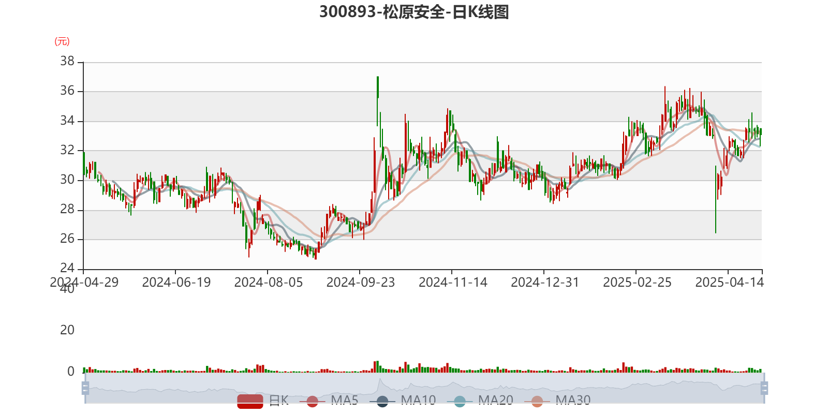This screenshot has height=414, width=828.
Task: Click the 38 price axis label
Action: tap(67, 61)
